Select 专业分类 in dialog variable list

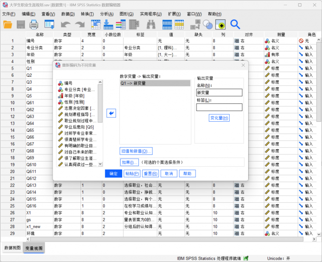tap(78, 90)
